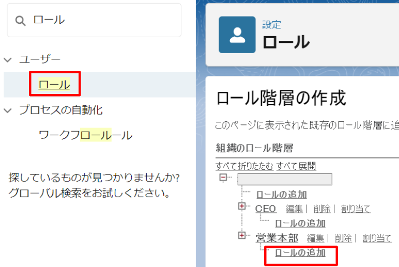Viewport: 399px width, 267px height.
Task: Open the CEO role link
Action: pyautogui.click(x=266, y=209)
